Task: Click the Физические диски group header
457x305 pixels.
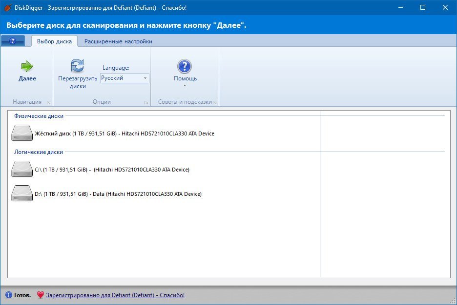Action: pyautogui.click(x=39, y=116)
